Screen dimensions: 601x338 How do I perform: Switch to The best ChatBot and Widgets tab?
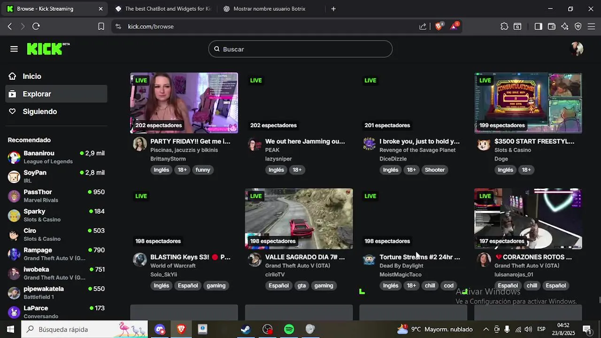pyautogui.click(x=163, y=9)
